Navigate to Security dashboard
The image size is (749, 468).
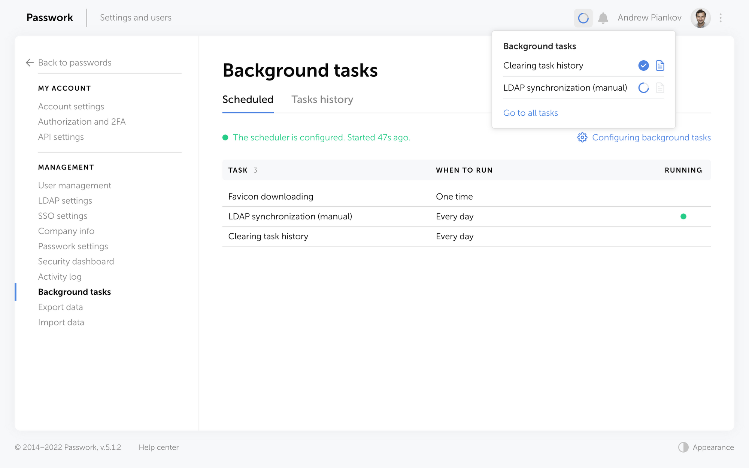click(x=76, y=262)
